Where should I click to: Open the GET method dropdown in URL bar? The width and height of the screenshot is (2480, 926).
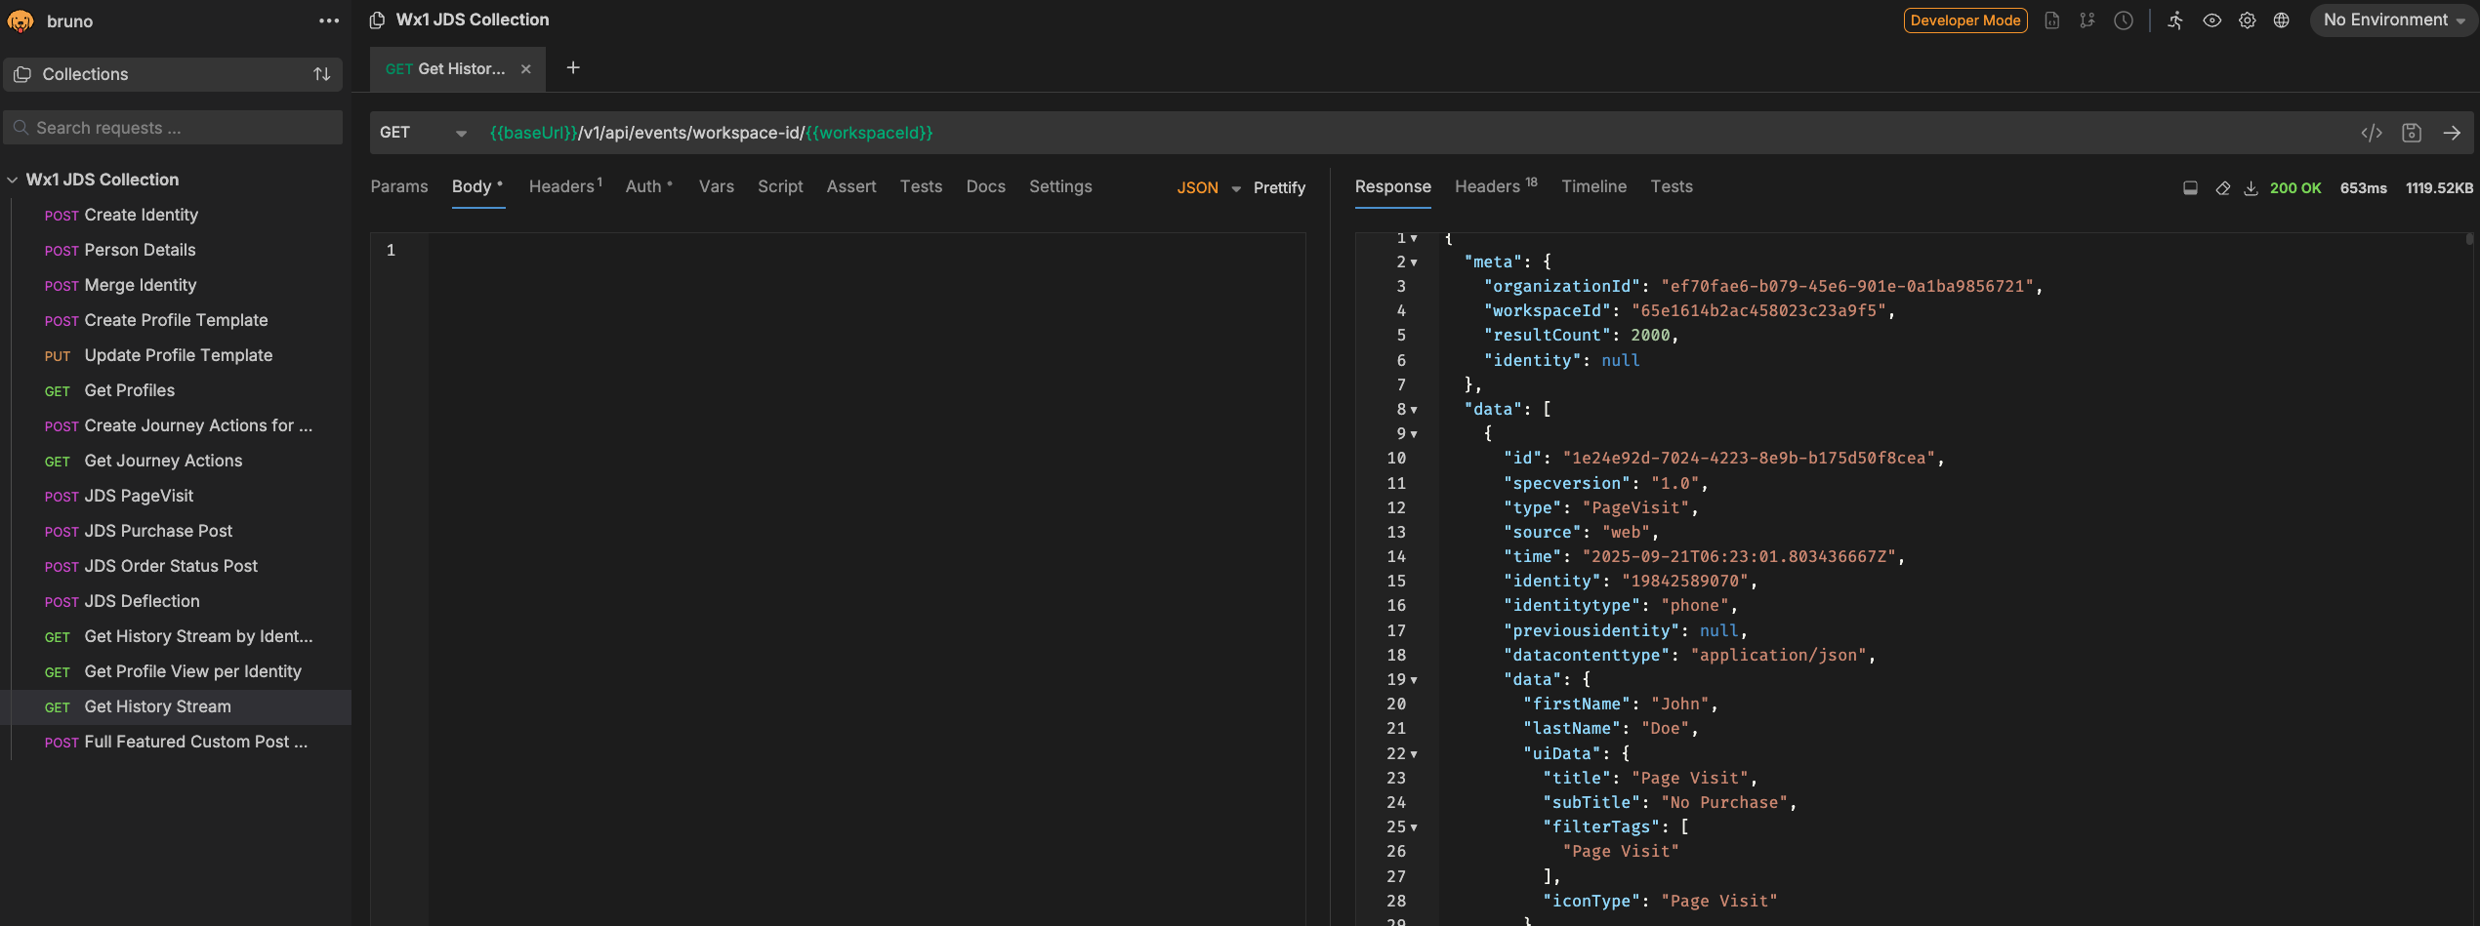423,133
